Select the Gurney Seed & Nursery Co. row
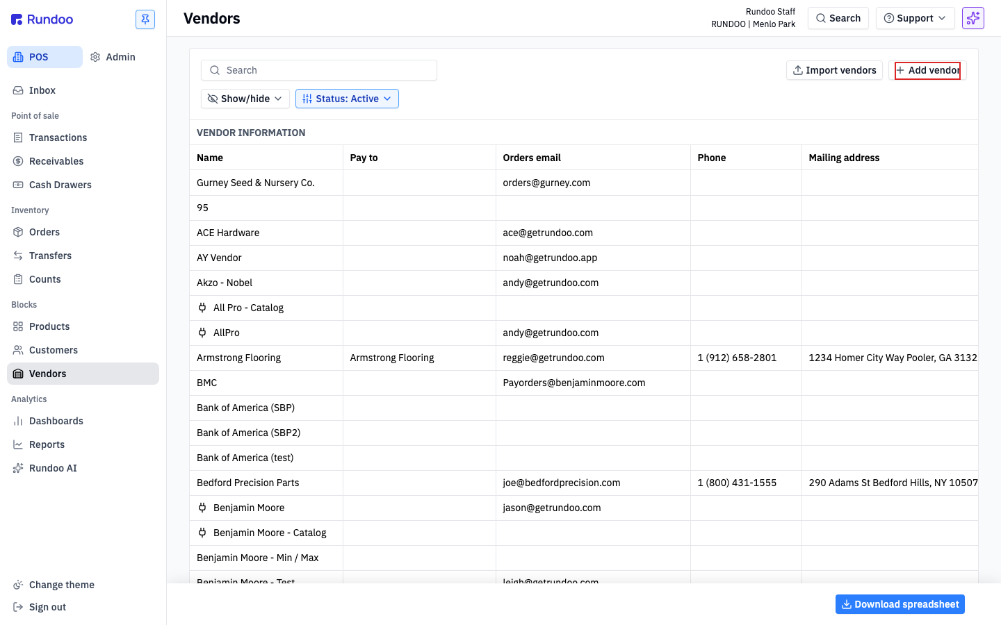 [584, 183]
